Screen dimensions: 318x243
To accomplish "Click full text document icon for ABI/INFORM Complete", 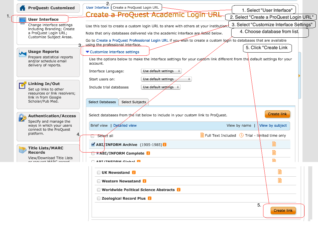I will (274, 153).
